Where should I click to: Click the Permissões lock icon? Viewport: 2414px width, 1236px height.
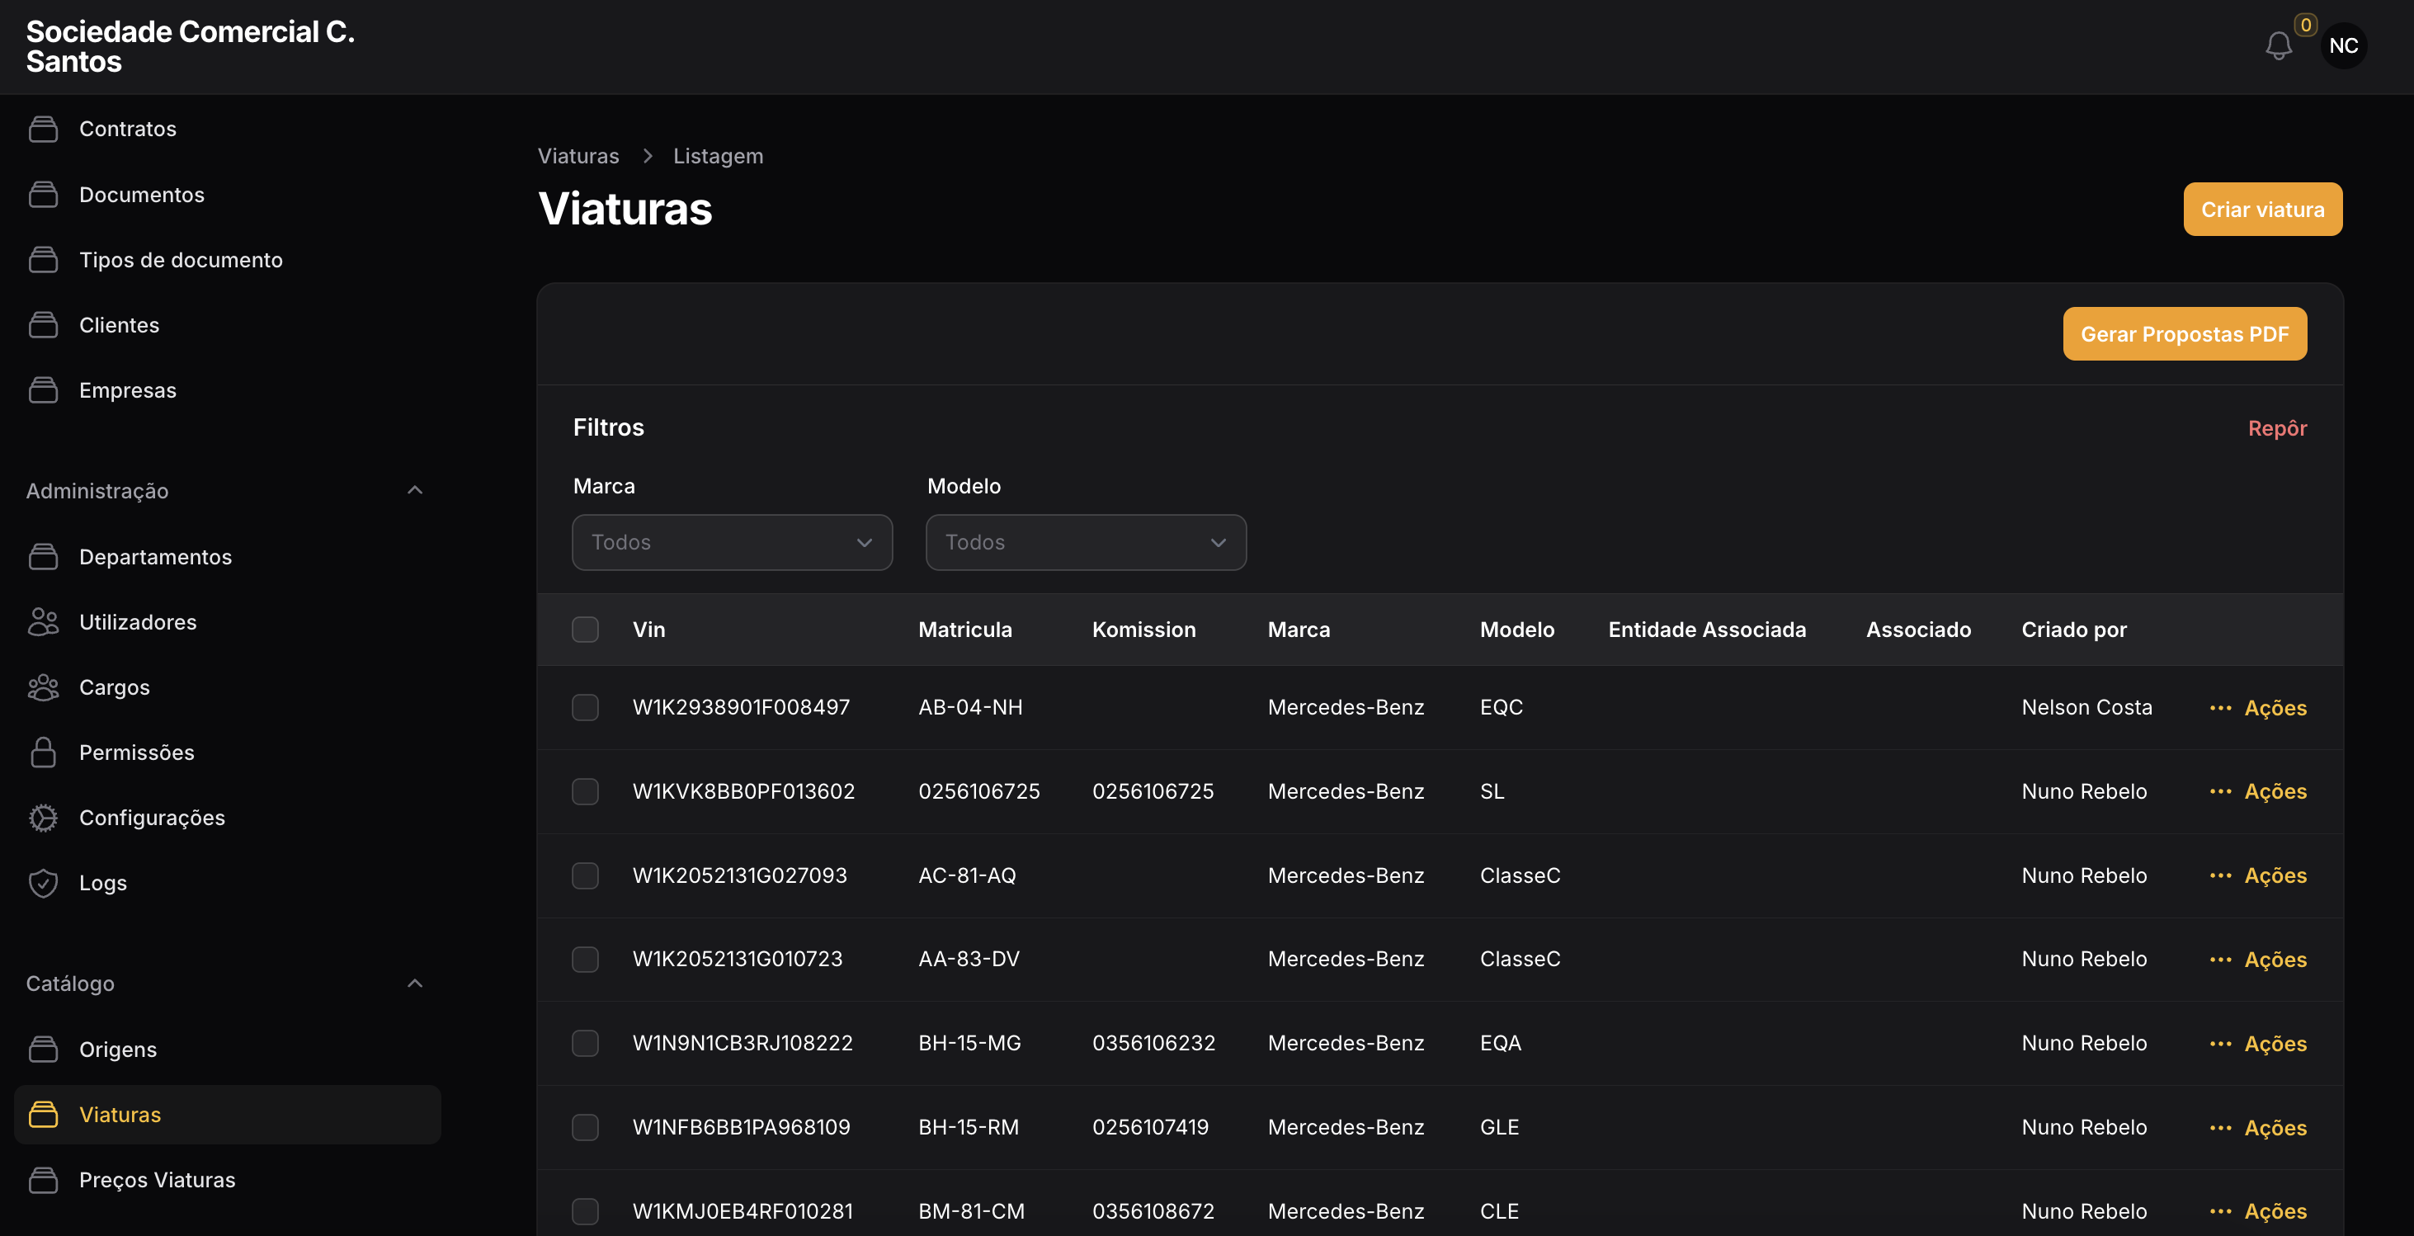point(43,752)
